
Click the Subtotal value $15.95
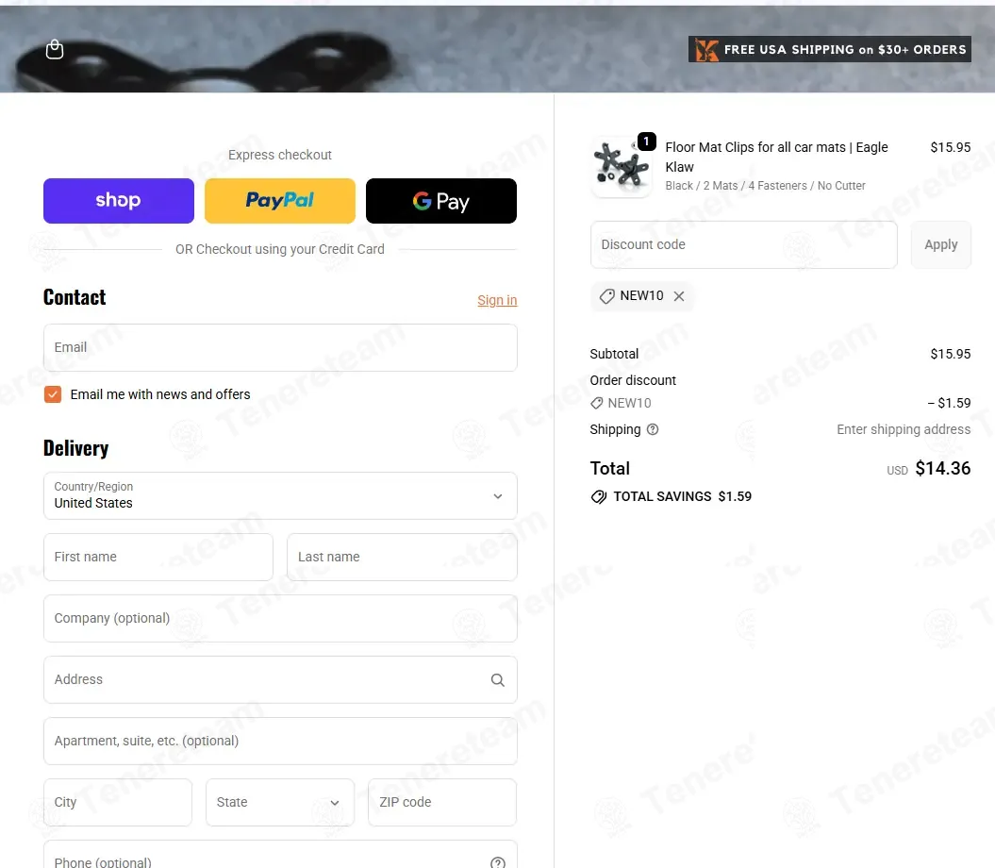[950, 354]
